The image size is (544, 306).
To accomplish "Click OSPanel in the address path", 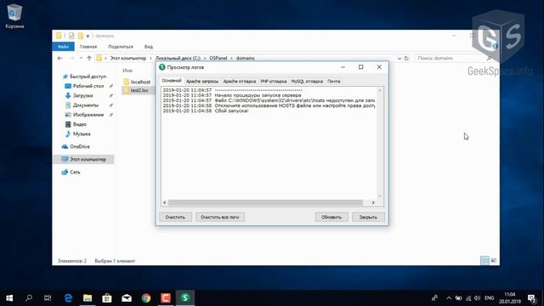I will tap(218, 59).
